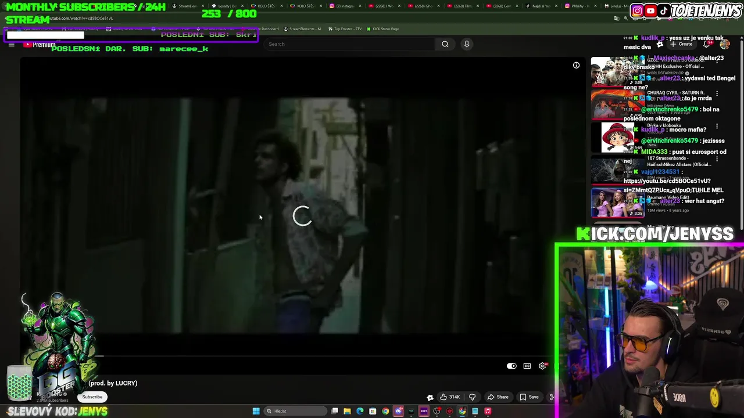Click the magnifier search button
Viewport: 744px width, 418px height.
pyautogui.click(x=445, y=44)
